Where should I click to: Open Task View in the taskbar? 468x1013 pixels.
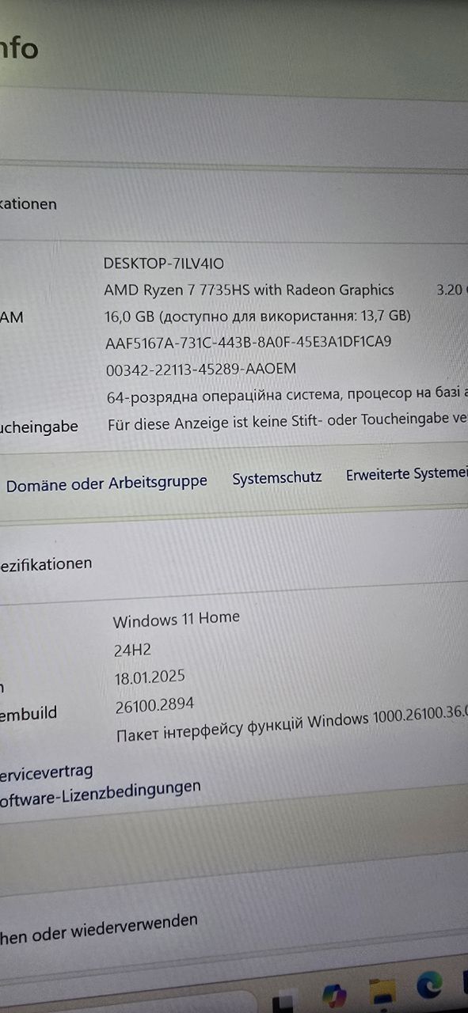(x=283, y=1002)
